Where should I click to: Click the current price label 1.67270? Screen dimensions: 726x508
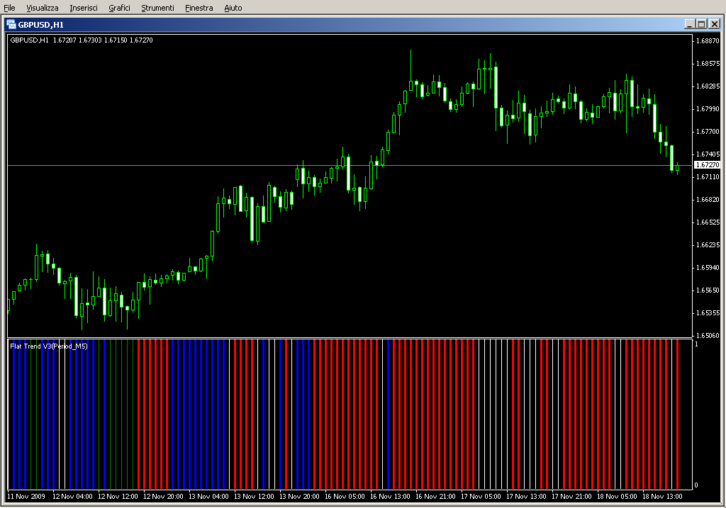pyautogui.click(x=707, y=165)
